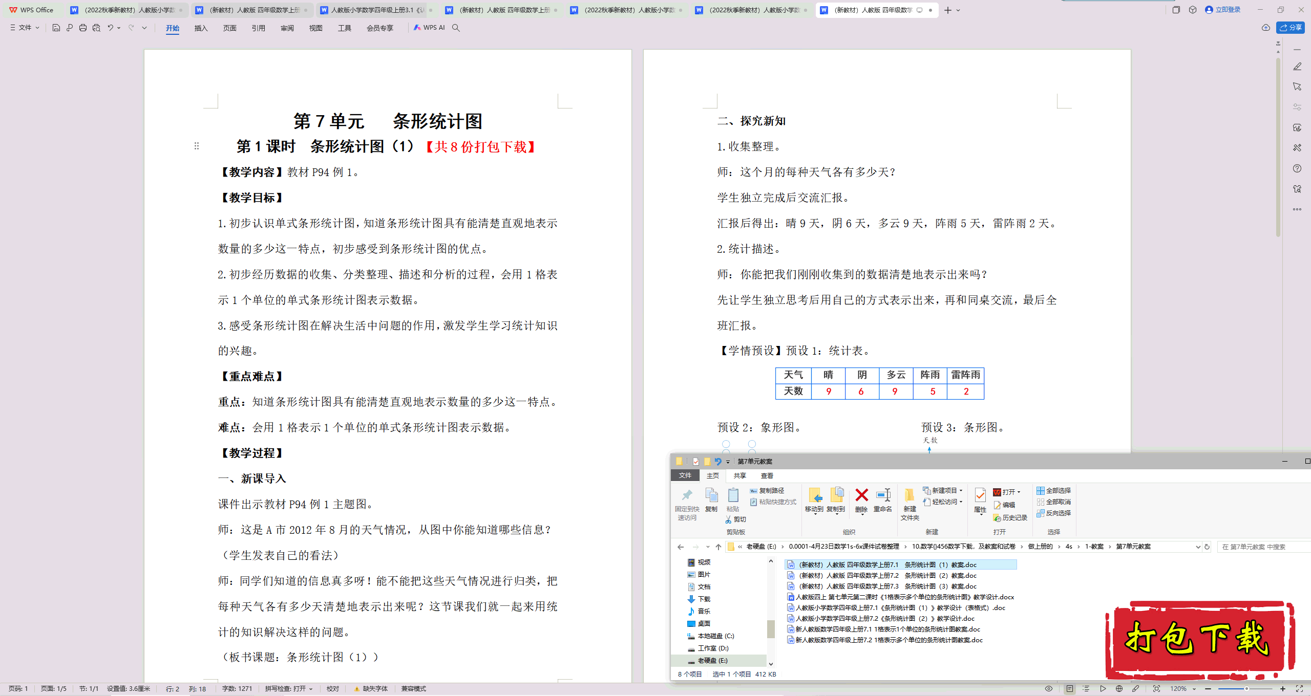The image size is (1311, 696).
Task: Switch to the WPS Office home tab
Action: (x=31, y=10)
